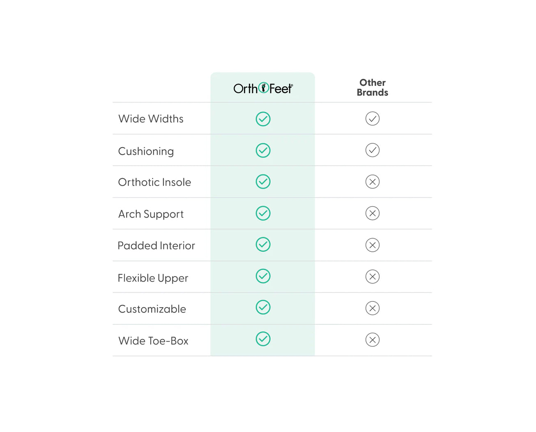Click Other Brands X for Padded Interior

point(373,245)
